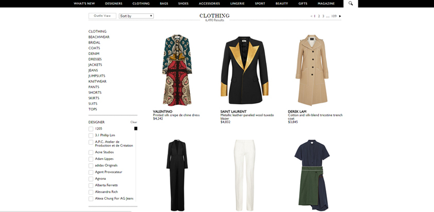Browse the Knitwear category link
The width and height of the screenshot is (434, 212).
click(97, 81)
